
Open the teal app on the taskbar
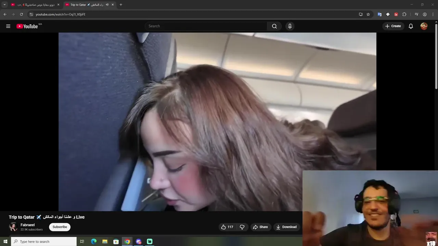coord(150,242)
